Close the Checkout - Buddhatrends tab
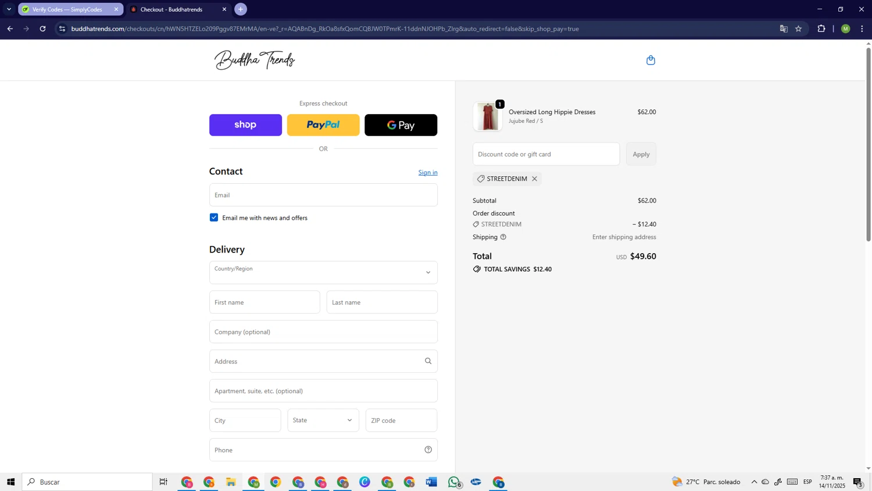Viewport: 872px width, 491px height. coord(224,9)
